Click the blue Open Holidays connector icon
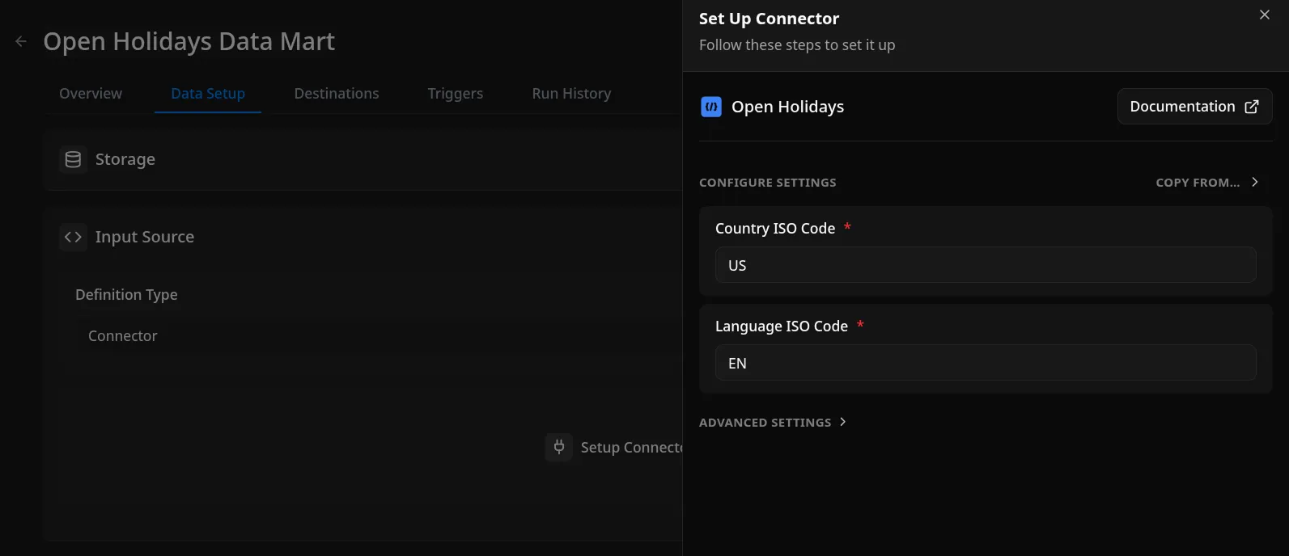Viewport: 1289px width, 556px height. pyautogui.click(x=711, y=107)
